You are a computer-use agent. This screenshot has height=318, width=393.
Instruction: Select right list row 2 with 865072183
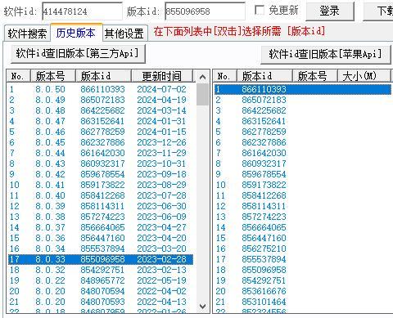coord(303,100)
